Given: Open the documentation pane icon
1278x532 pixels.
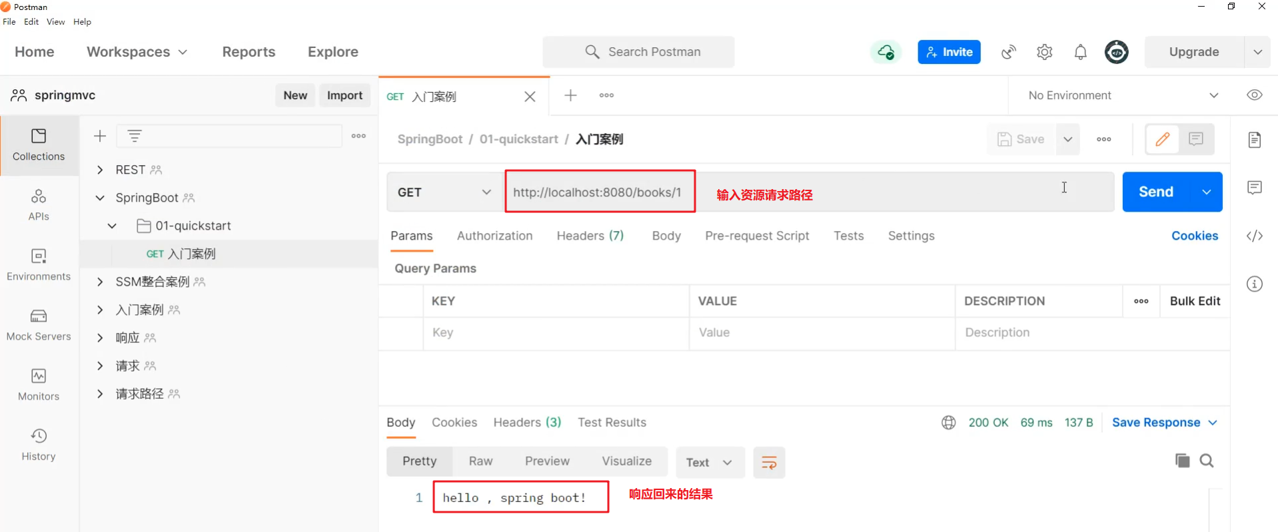Looking at the screenshot, I should click(1254, 140).
